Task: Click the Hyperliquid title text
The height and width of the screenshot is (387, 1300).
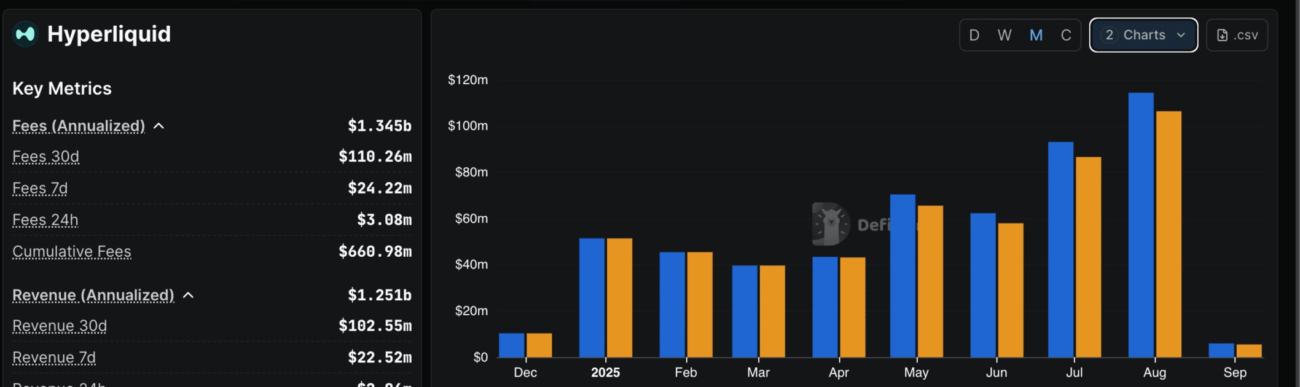Action: (x=109, y=34)
